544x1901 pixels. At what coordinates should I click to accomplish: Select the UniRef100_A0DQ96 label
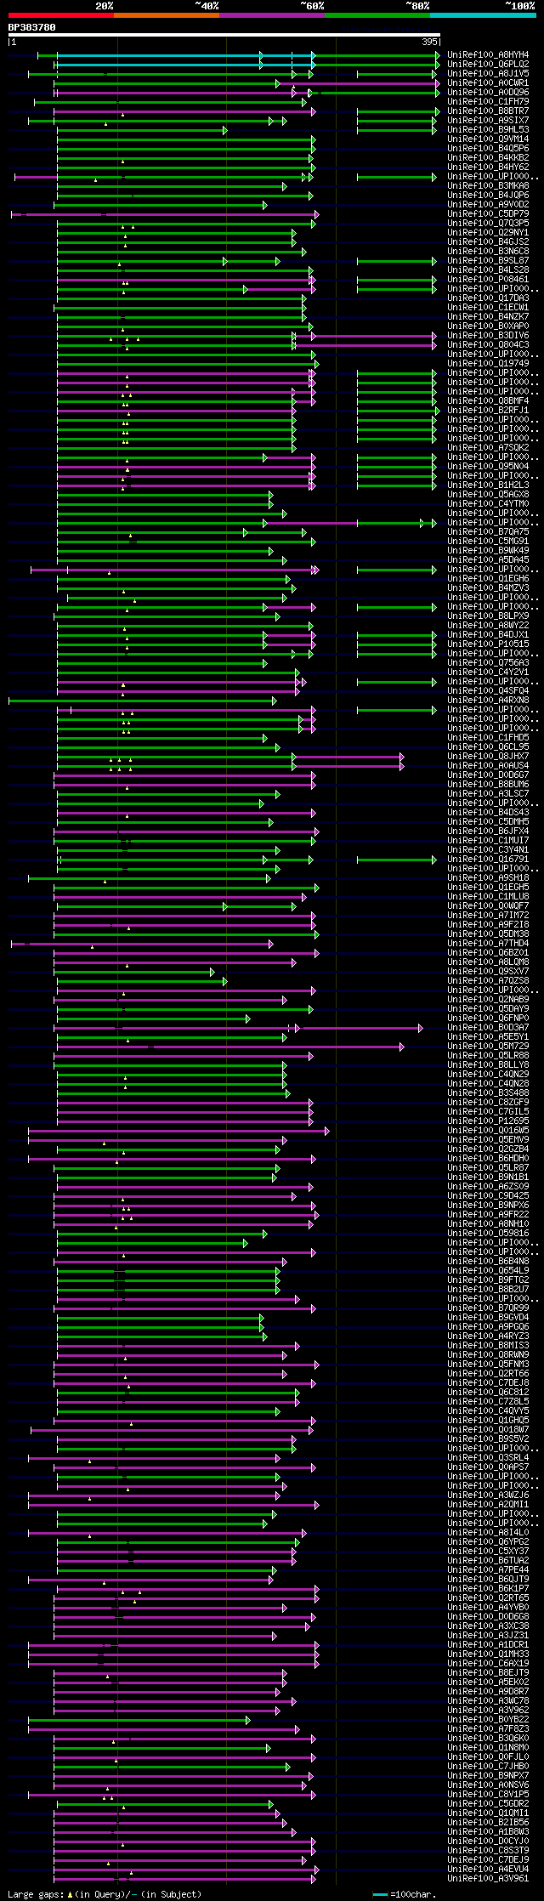(488, 92)
